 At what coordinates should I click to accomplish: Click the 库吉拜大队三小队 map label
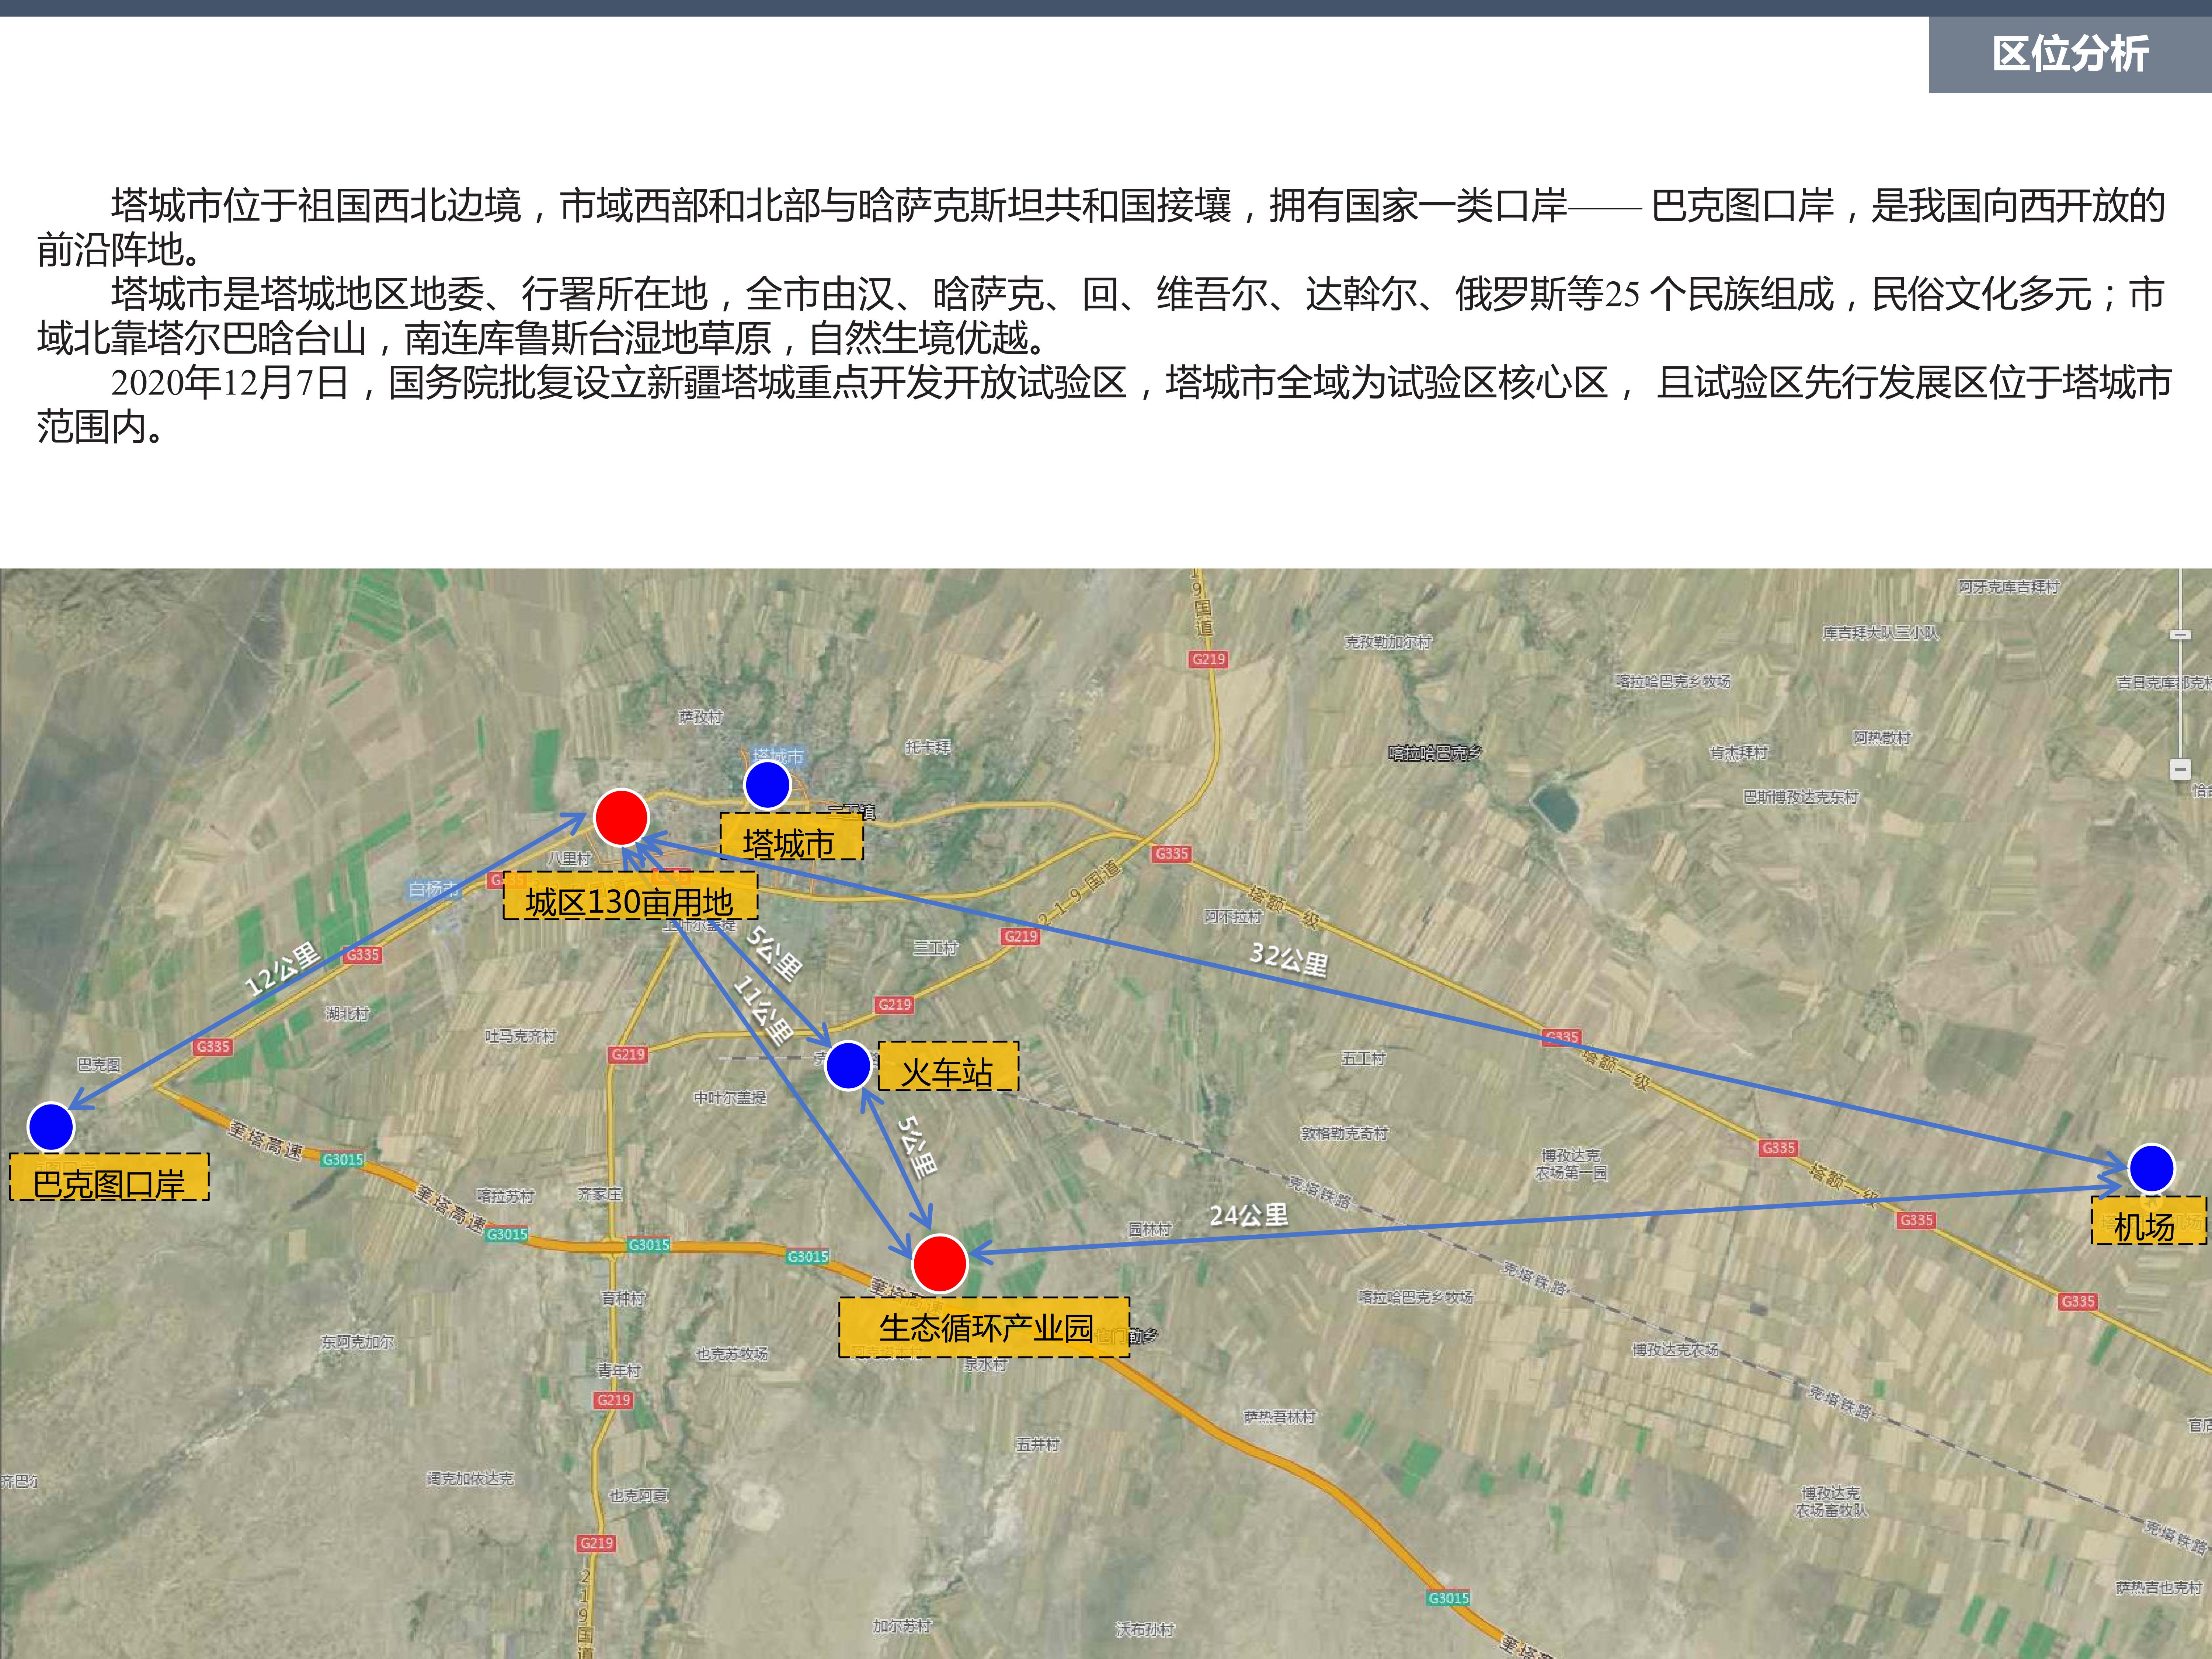click(1880, 633)
